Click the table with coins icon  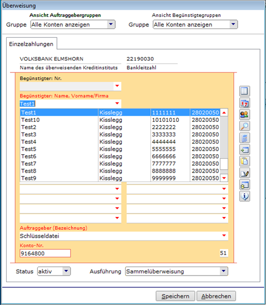click(x=244, y=185)
